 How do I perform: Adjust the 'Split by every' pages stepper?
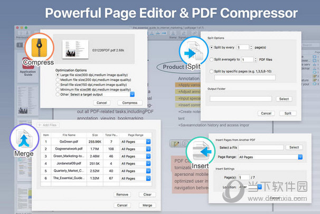click(x=251, y=48)
